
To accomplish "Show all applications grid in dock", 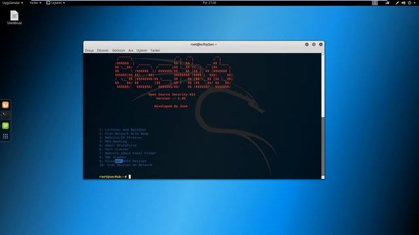I will point(5,136).
